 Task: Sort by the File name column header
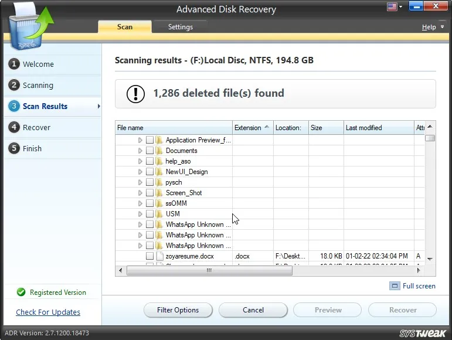[x=174, y=128]
